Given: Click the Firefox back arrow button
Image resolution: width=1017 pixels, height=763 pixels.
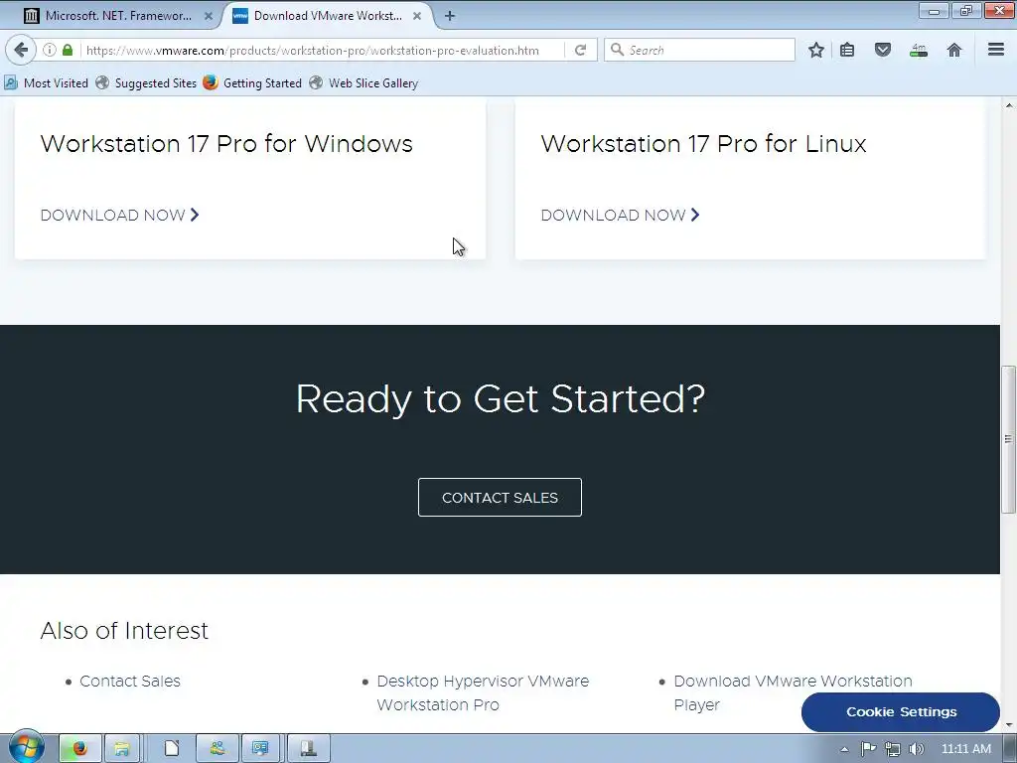Looking at the screenshot, I should [x=21, y=50].
